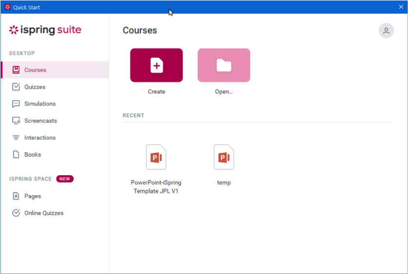
Task: Click the Simulations speech bubble icon
Action: tap(16, 104)
